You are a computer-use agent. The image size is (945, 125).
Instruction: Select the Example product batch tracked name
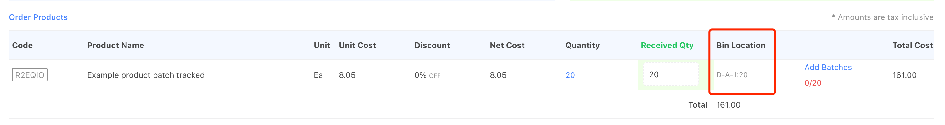(x=146, y=75)
